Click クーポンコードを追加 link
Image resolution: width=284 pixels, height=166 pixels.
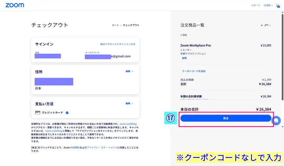click(x=193, y=71)
